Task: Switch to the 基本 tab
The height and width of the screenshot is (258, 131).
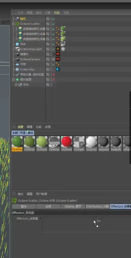Action: tap(24, 207)
